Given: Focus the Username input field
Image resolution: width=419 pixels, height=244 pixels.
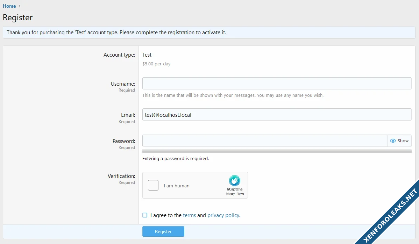Looking at the screenshot, I should pos(276,84).
